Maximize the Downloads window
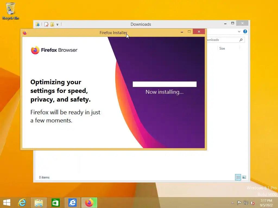 point(233,23)
